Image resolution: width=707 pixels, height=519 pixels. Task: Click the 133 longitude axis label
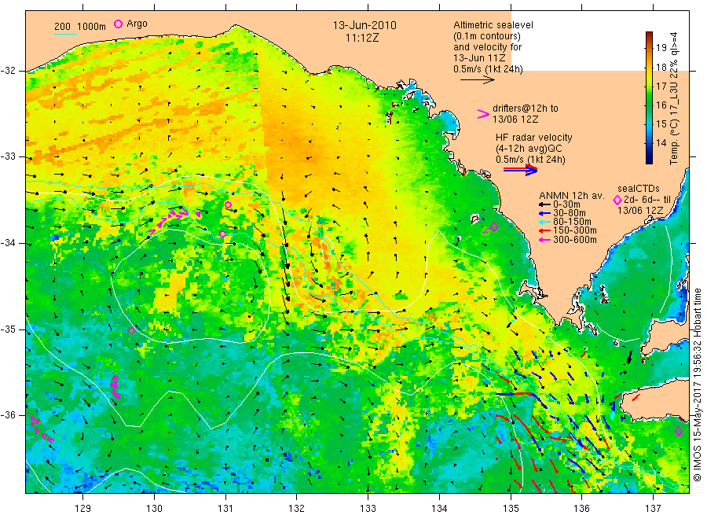(368, 509)
